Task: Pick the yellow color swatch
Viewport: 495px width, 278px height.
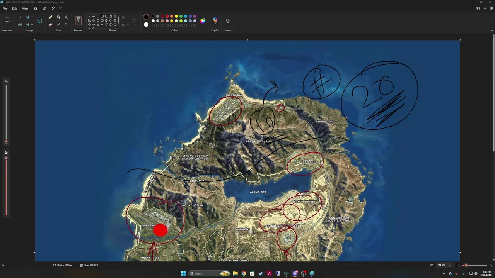Action: click(176, 17)
